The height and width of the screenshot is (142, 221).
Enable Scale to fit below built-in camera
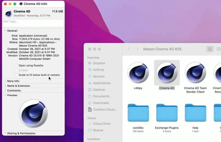pos(17,75)
